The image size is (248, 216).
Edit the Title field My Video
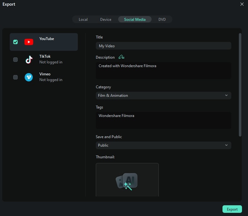[x=163, y=46]
